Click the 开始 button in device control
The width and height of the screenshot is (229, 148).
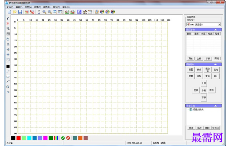coord(199,76)
